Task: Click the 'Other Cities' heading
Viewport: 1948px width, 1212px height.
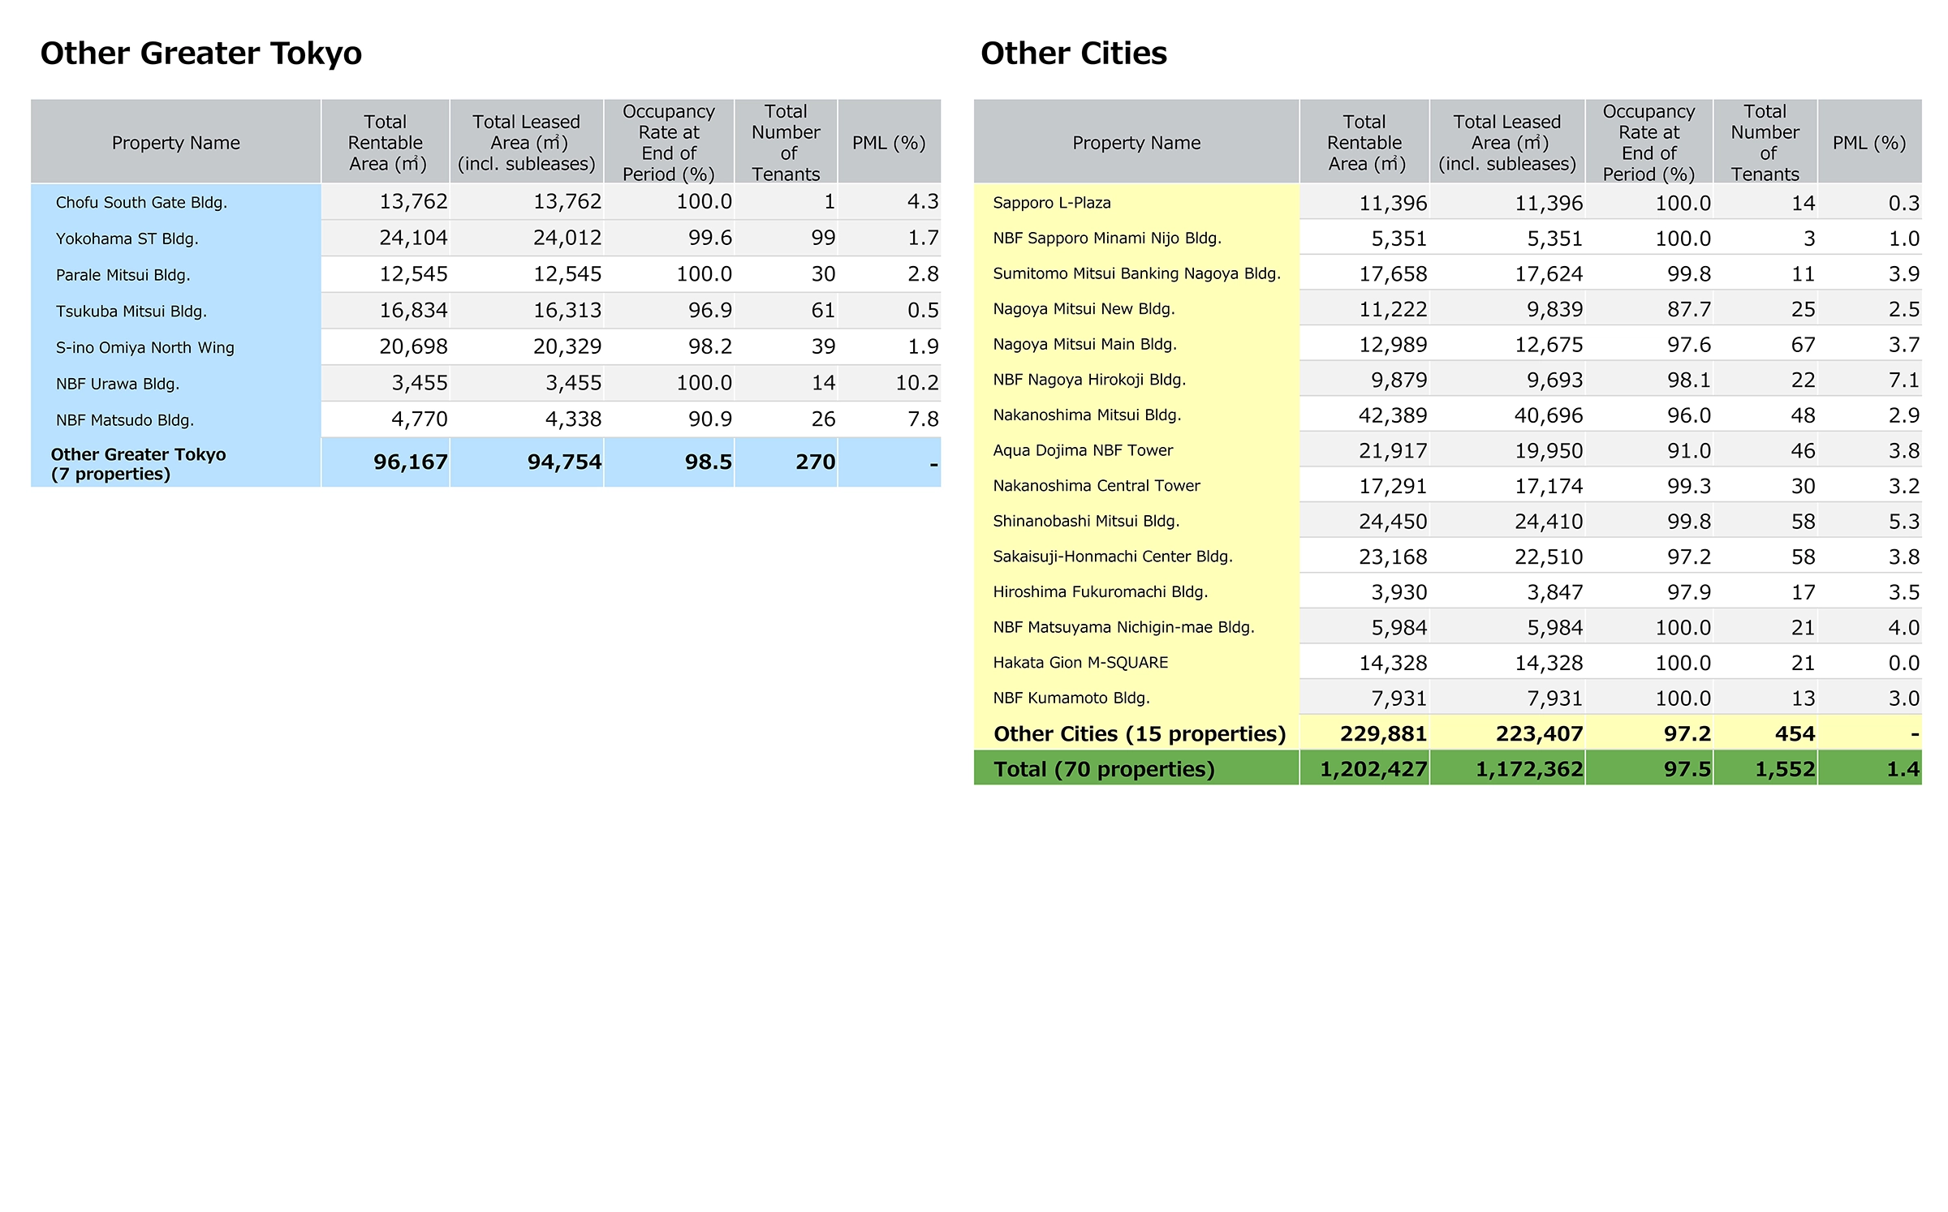Action: click(x=1074, y=54)
